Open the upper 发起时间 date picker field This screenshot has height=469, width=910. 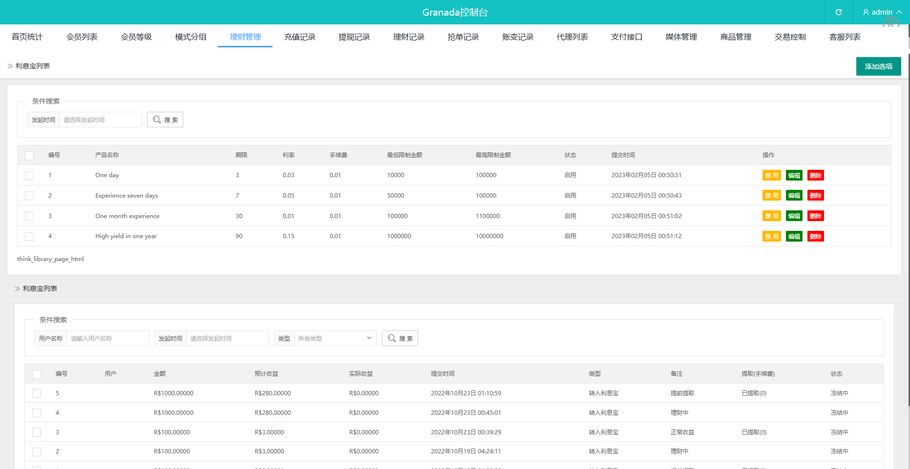point(100,120)
